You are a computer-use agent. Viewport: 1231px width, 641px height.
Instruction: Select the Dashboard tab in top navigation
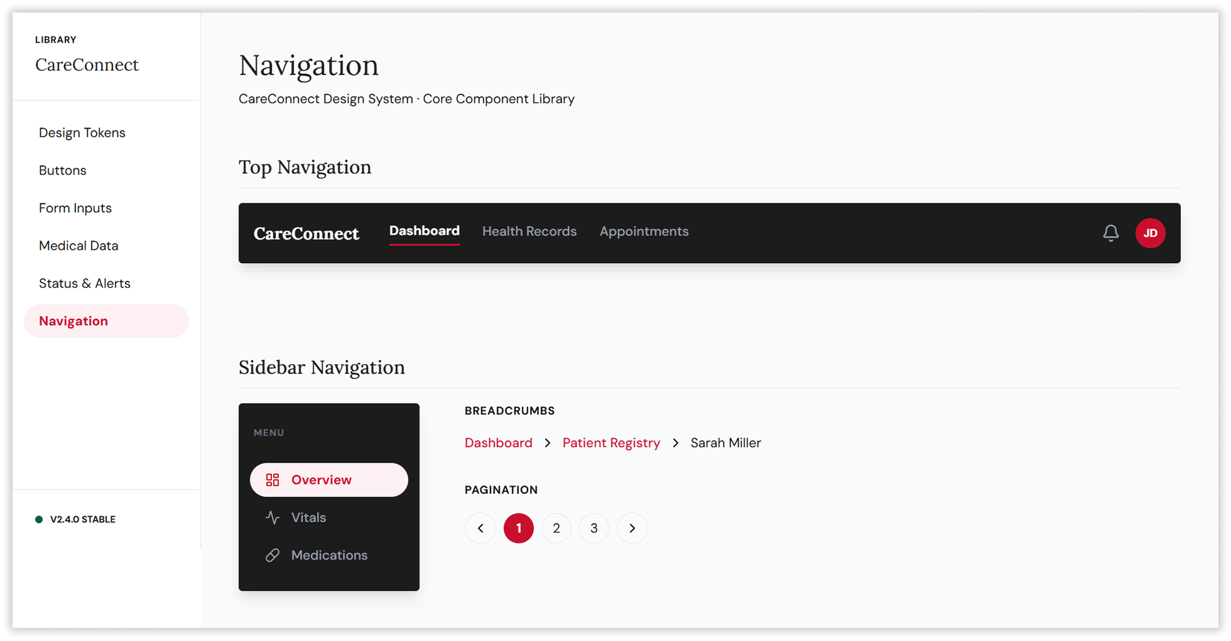424,231
